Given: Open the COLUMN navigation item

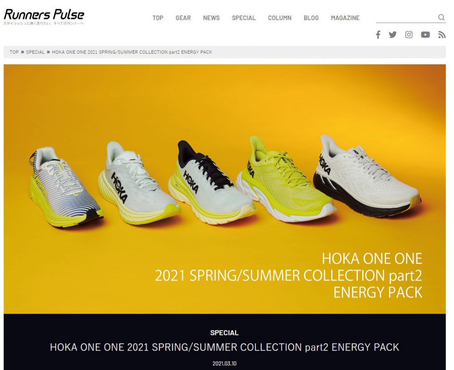Looking at the screenshot, I should click(279, 18).
